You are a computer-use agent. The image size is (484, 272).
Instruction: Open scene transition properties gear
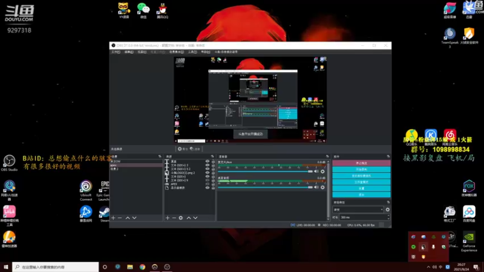click(387, 209)
